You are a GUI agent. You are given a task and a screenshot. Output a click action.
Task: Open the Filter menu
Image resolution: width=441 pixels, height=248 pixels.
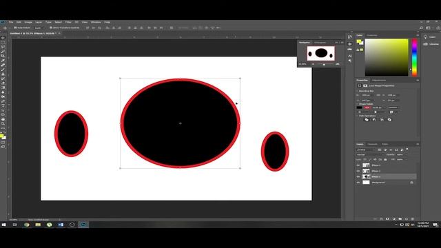tap(68, 22)
